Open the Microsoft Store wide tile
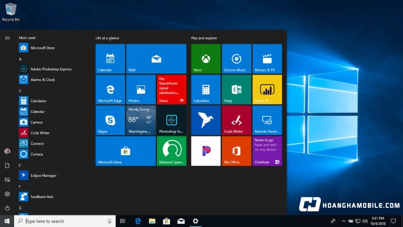 (125, 151)
